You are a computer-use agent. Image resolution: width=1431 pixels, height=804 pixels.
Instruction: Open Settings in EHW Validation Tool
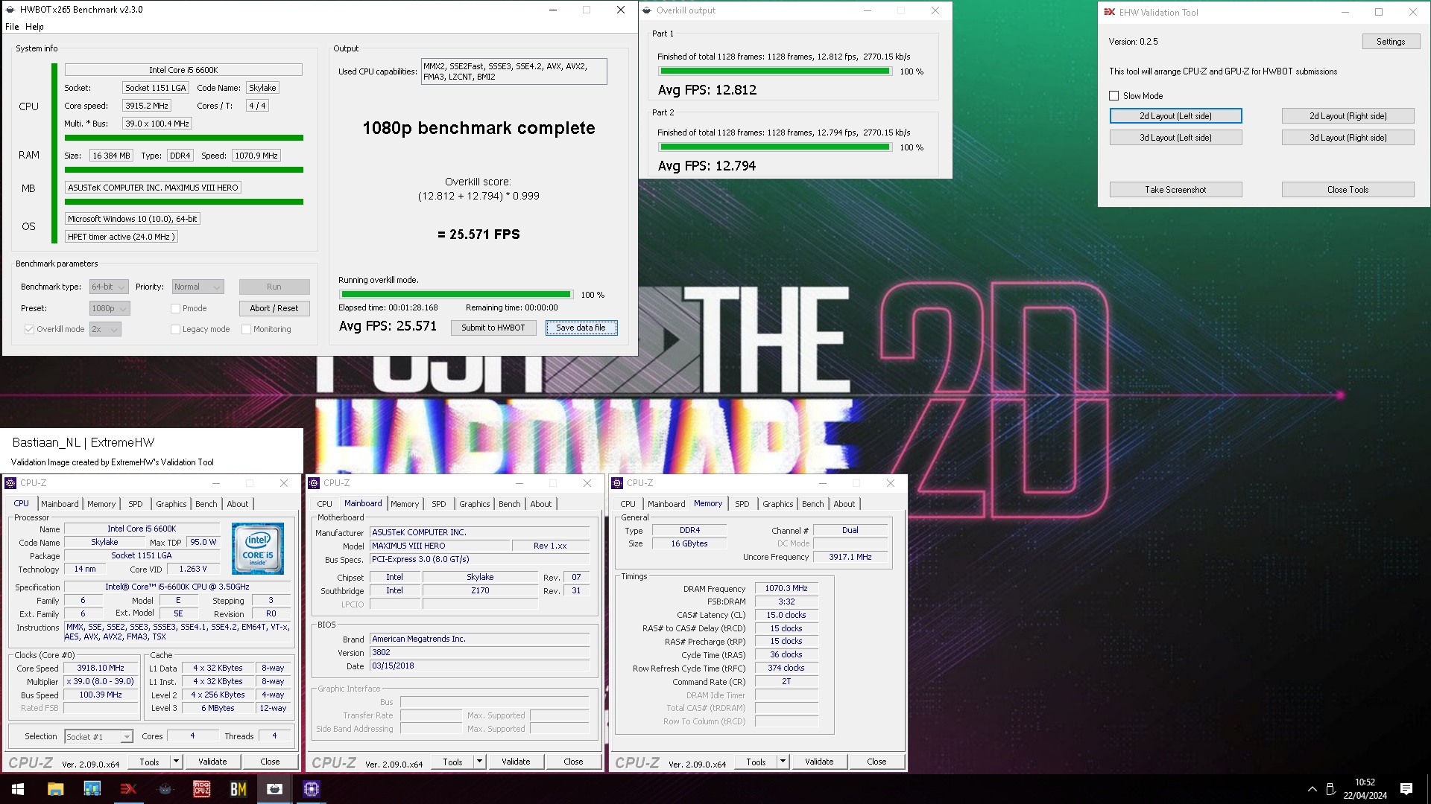[1391, 42]
